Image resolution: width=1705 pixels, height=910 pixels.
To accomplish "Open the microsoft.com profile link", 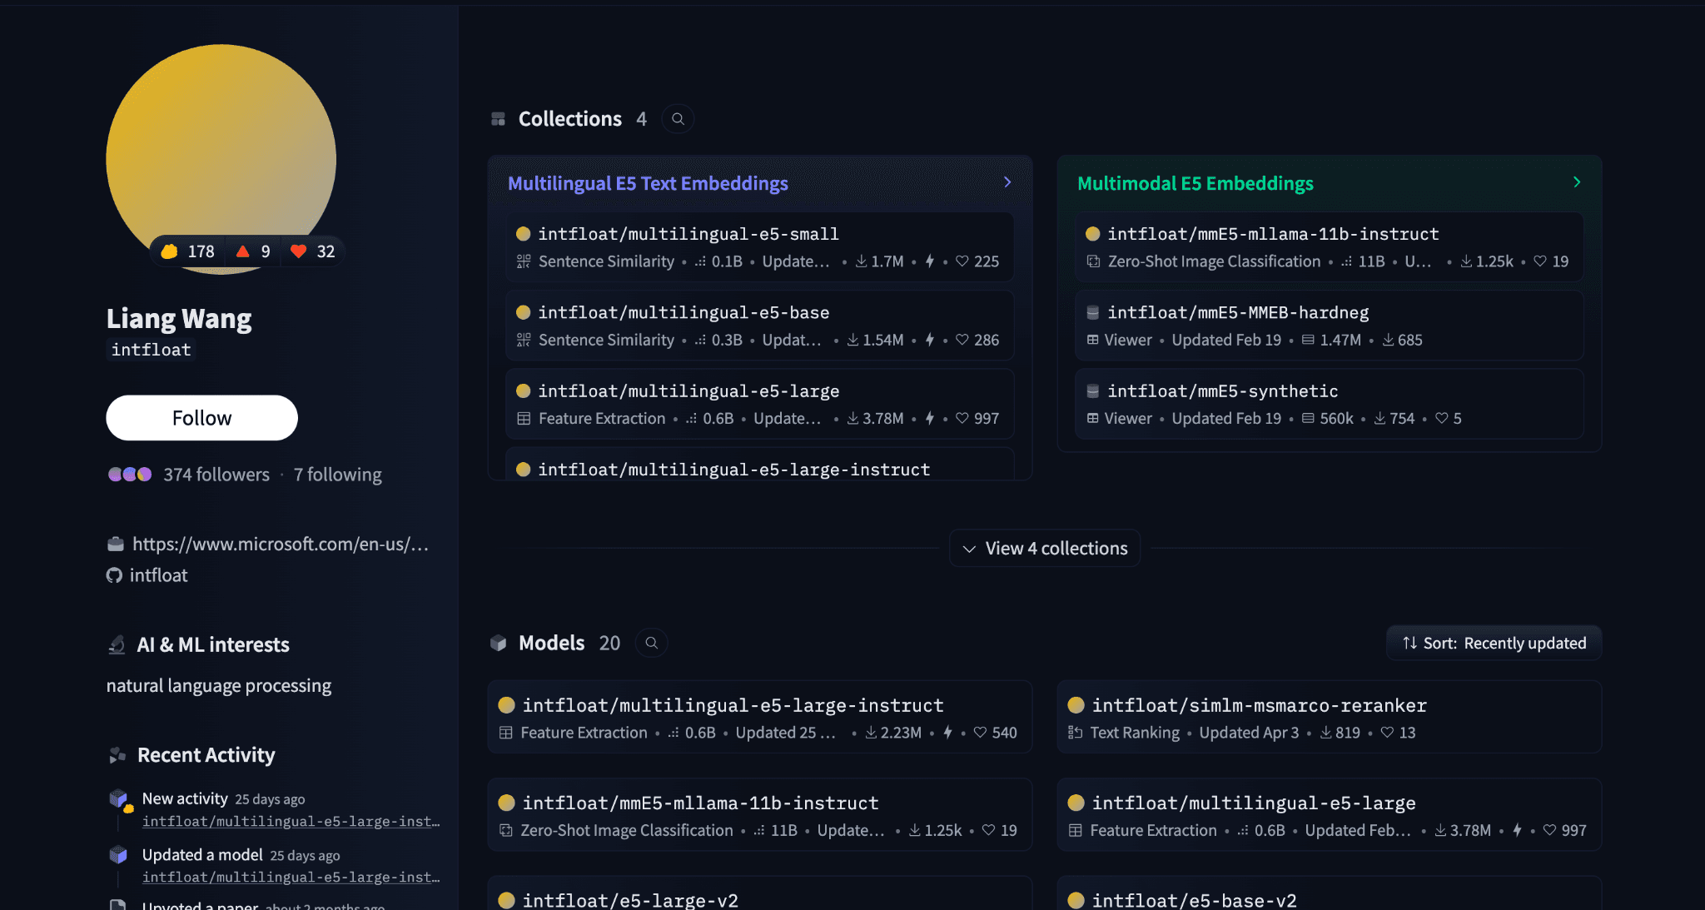I will [280, 545].
